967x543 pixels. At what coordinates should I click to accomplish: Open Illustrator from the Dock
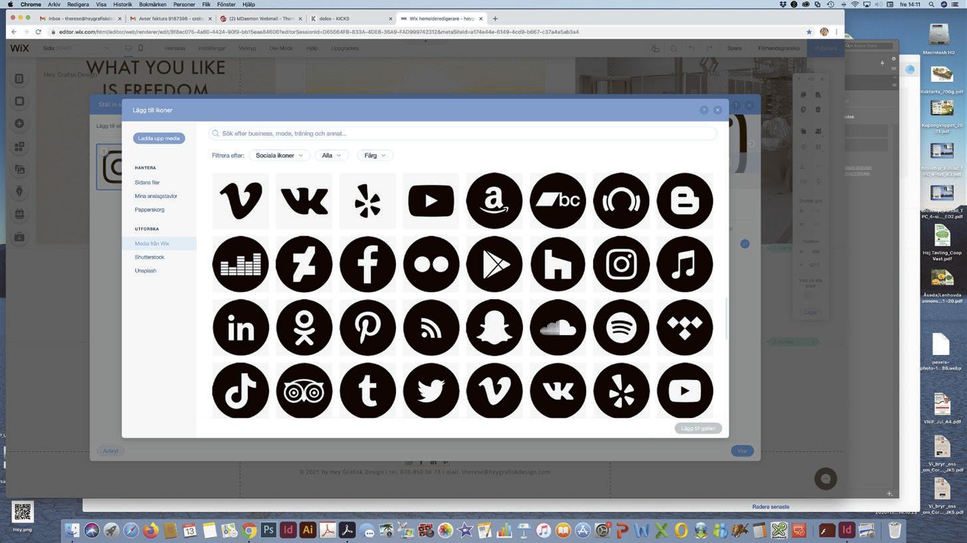307,530
